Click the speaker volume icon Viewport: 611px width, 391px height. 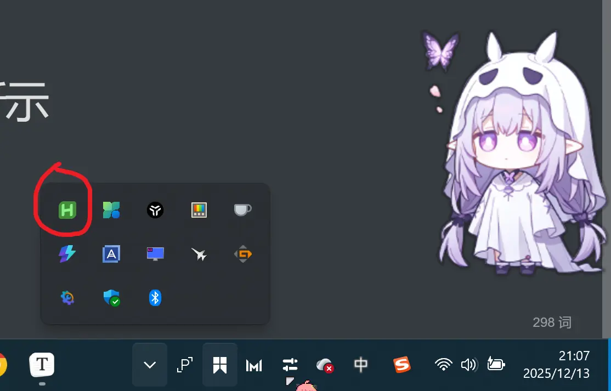[x=468, y=365]
